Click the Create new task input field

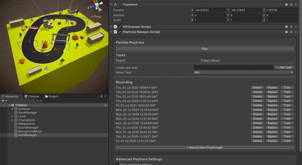(x=233, y=67)
